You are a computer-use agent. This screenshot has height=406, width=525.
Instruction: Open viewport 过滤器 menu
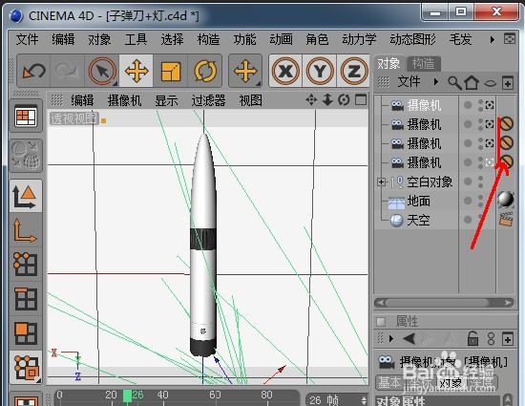pyautogui.click(x=208, y=100)
